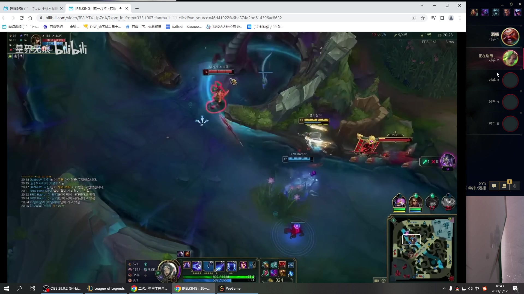Open the DNF_地下城与勇士 bookmark
Viewport: 524px width, 294px height.
click(x=102, y=27)
